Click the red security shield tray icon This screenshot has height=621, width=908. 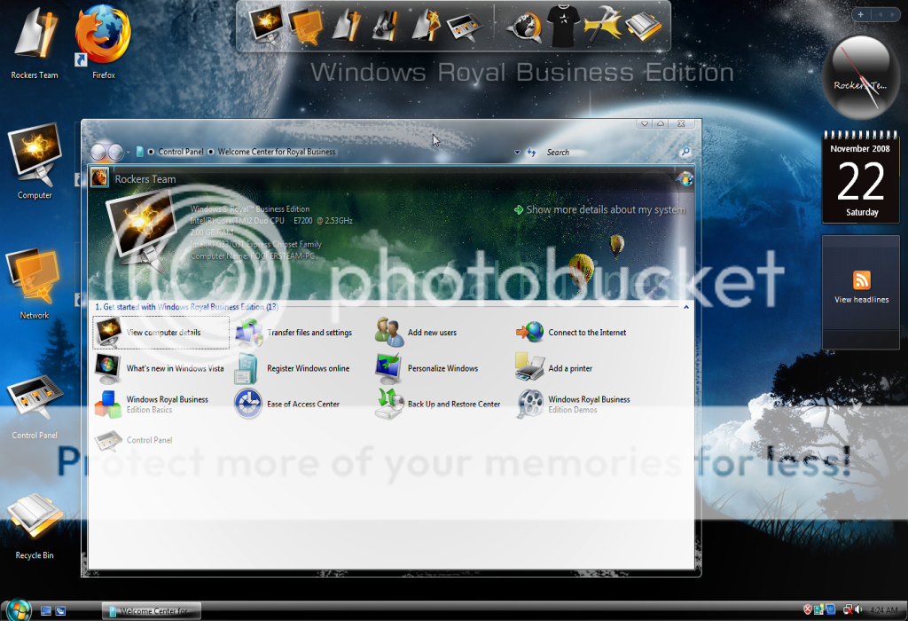[x=807, y=609]
